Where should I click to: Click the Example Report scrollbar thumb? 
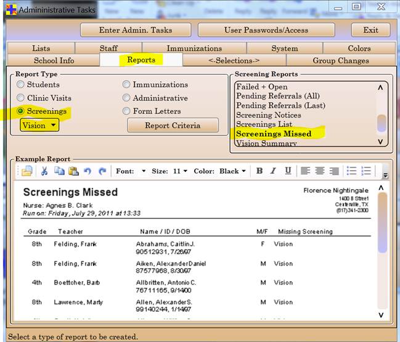382,222
